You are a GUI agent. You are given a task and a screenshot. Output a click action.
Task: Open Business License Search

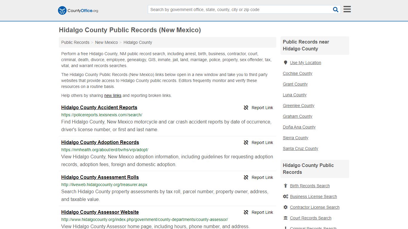[313, 196]
